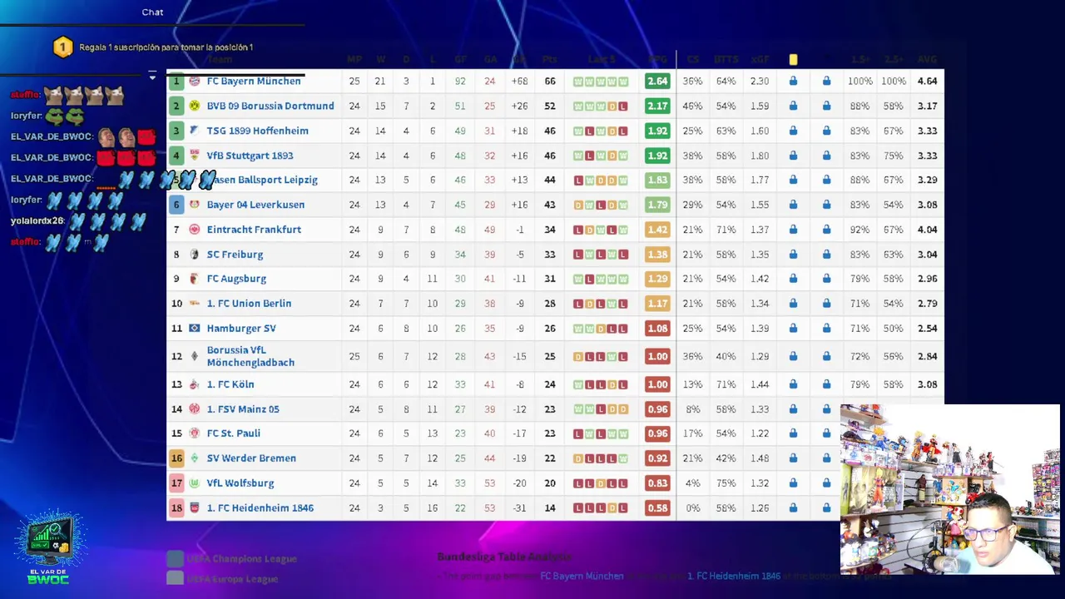
Task: Click the FC St. Pauli crest
Action: [x=194, y=433]
